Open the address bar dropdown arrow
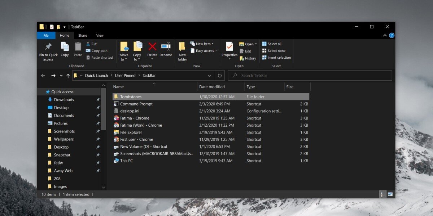 click(x=210, y=76)
